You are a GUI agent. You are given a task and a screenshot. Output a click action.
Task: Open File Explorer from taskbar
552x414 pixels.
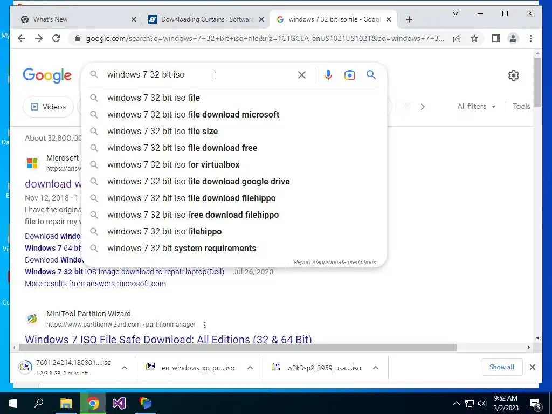(66, 403)
